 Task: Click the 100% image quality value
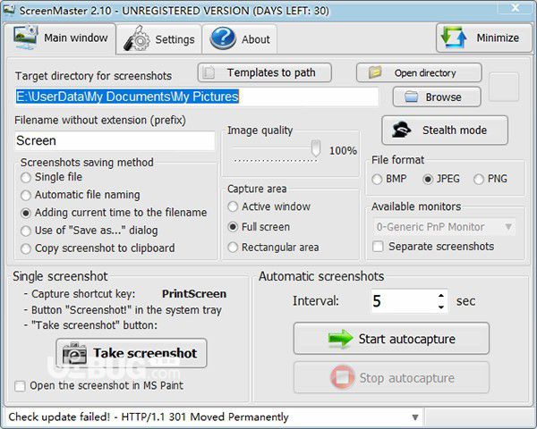tap(343, 150)
